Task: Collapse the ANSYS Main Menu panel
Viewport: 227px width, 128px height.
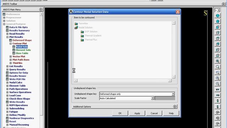Action: 41,10
